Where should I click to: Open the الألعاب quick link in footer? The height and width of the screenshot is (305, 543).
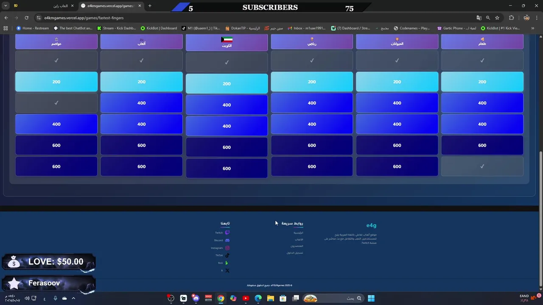click(299, 239)
